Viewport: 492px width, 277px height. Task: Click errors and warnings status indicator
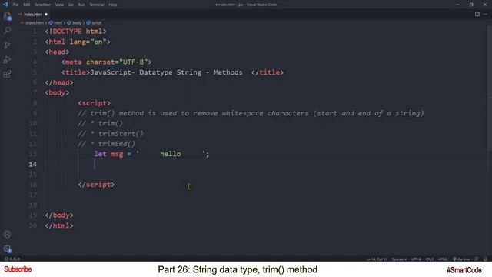[12, 259]
